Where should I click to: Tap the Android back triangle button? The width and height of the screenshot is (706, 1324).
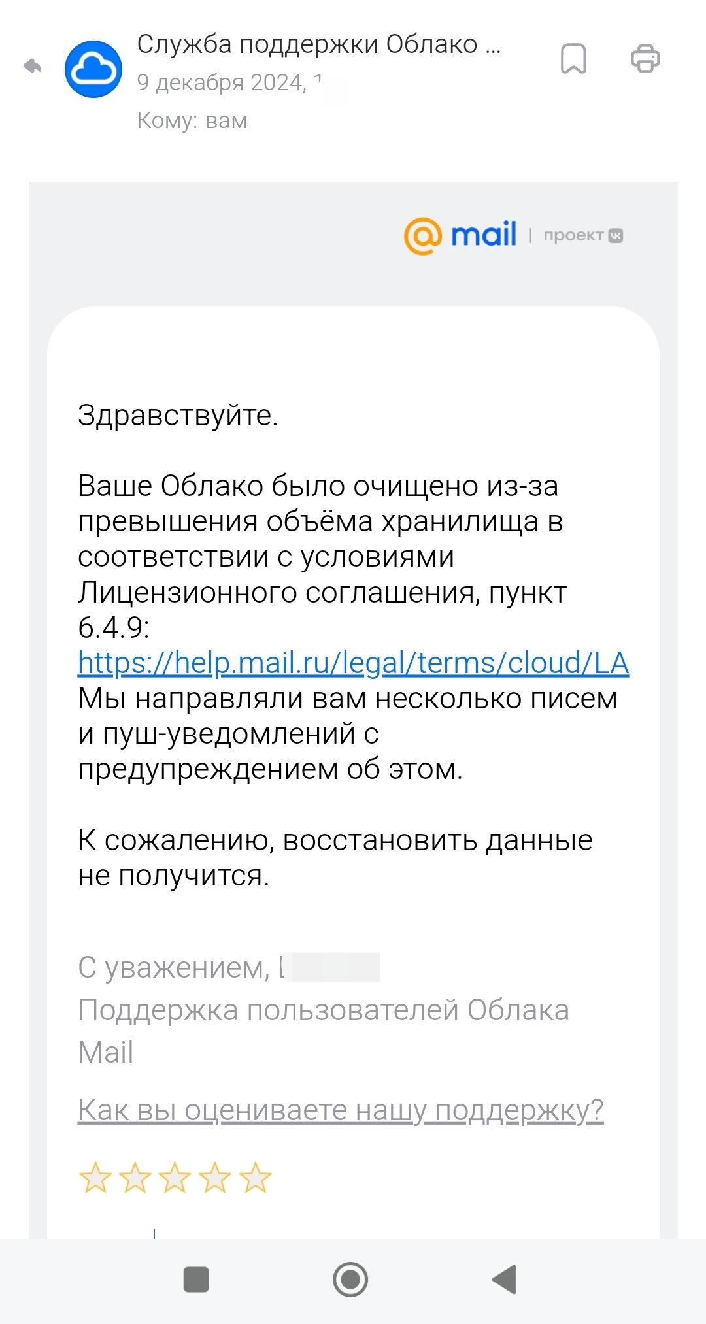pos(504,1280)
